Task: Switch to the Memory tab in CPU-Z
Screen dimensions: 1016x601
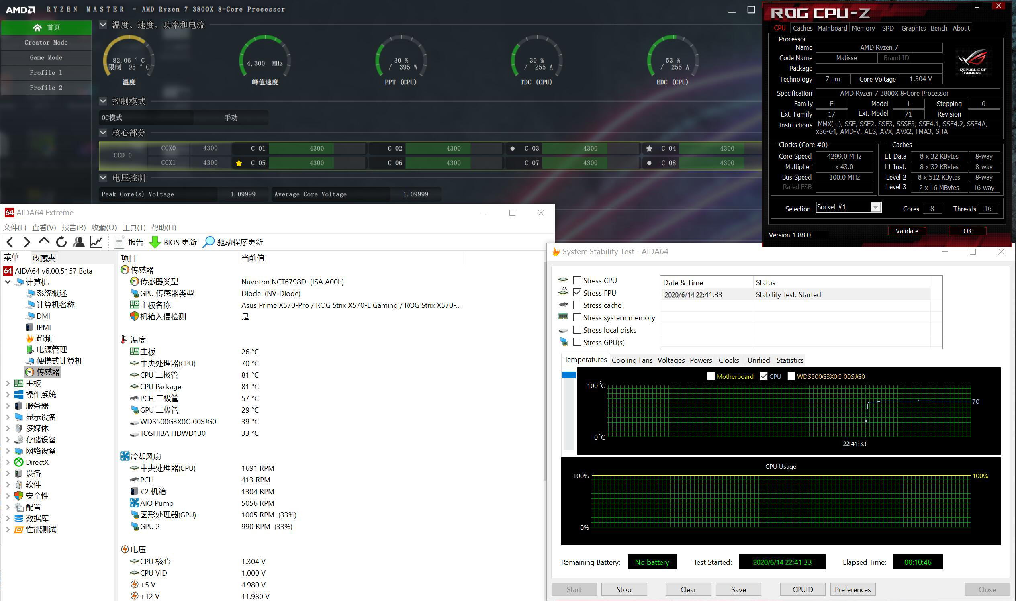Action: [x=863, y=28]
